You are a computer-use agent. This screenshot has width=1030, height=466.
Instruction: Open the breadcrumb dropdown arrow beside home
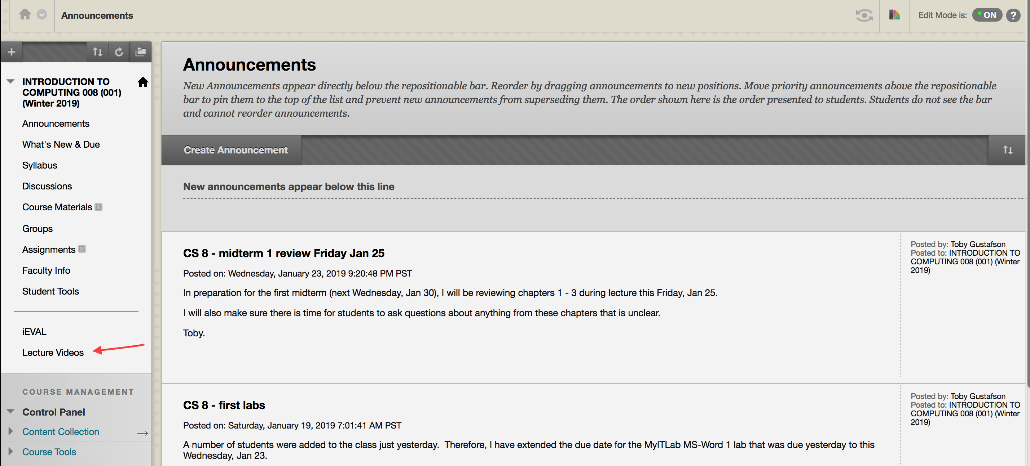click(x=42, y=15)
